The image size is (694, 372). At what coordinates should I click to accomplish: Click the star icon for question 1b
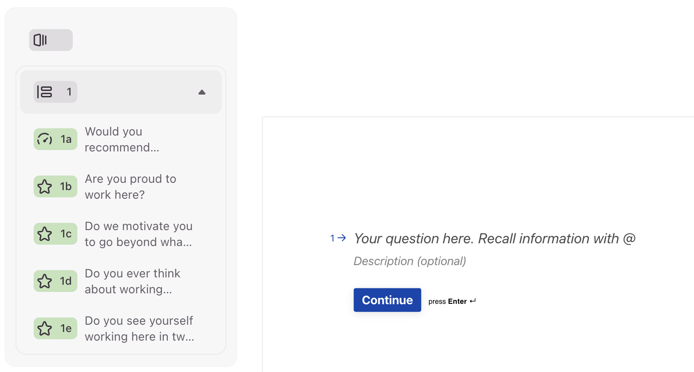(45, 186)
